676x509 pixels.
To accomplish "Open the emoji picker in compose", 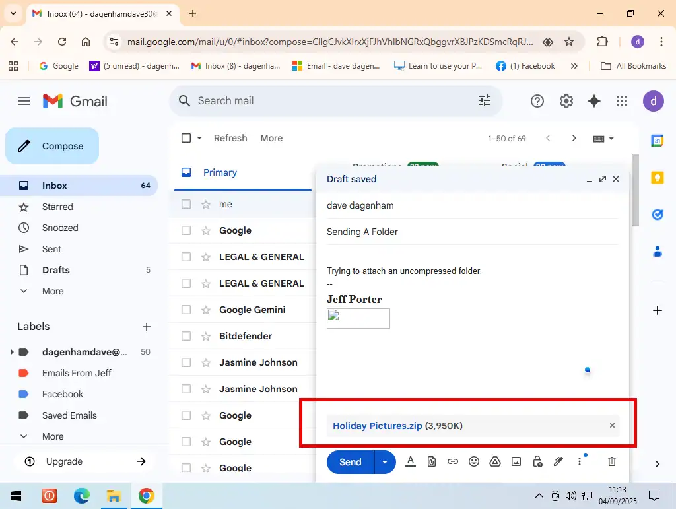I will pyautogui.click(x=473, y=462).
